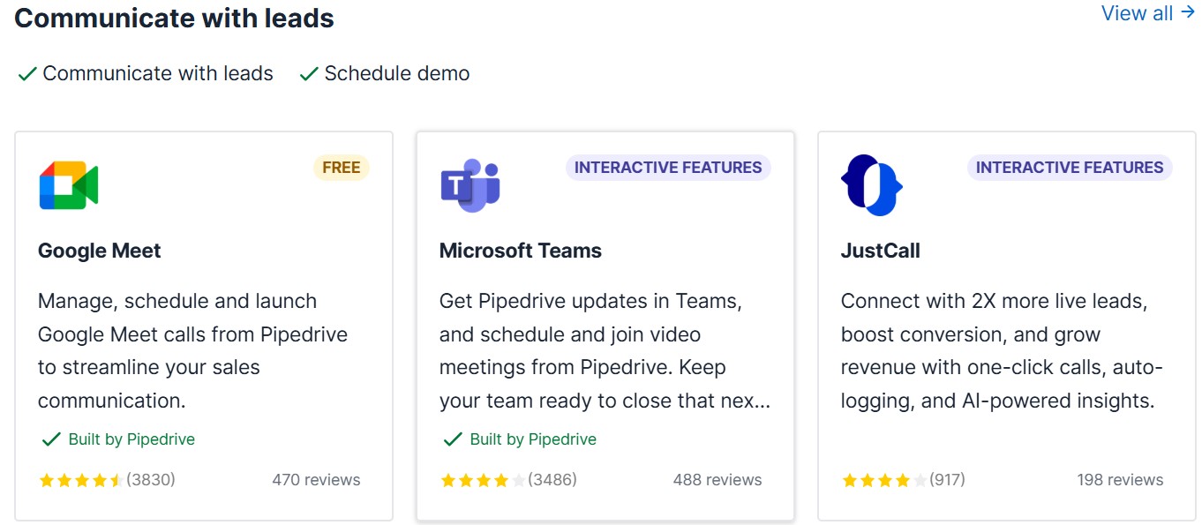The width and height of the screenshot is (1202, 525).
Task: Click the (917) install count
Action: pos(947,480)
